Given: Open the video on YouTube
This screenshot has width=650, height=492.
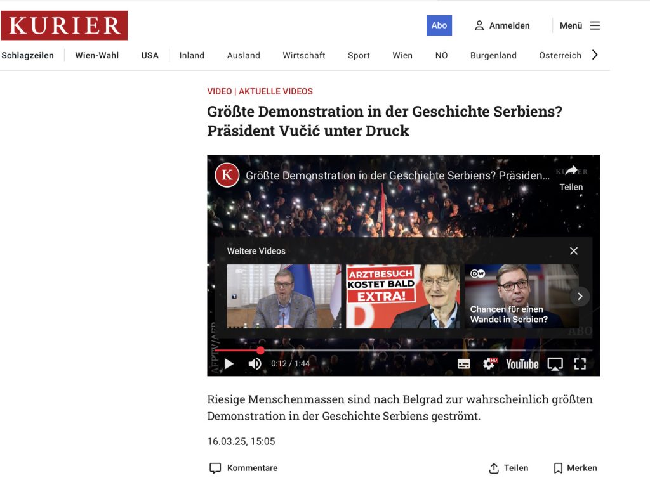Looking at the screenshot, I should [x=522, y=364].
